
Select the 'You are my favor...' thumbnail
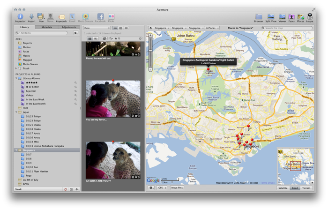113,99
